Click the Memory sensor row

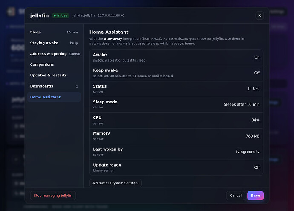tap(176, 136)
